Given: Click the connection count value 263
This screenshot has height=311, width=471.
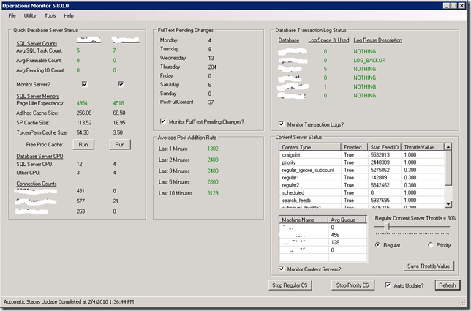Looking at the screenshot, I should pos(80,211).
